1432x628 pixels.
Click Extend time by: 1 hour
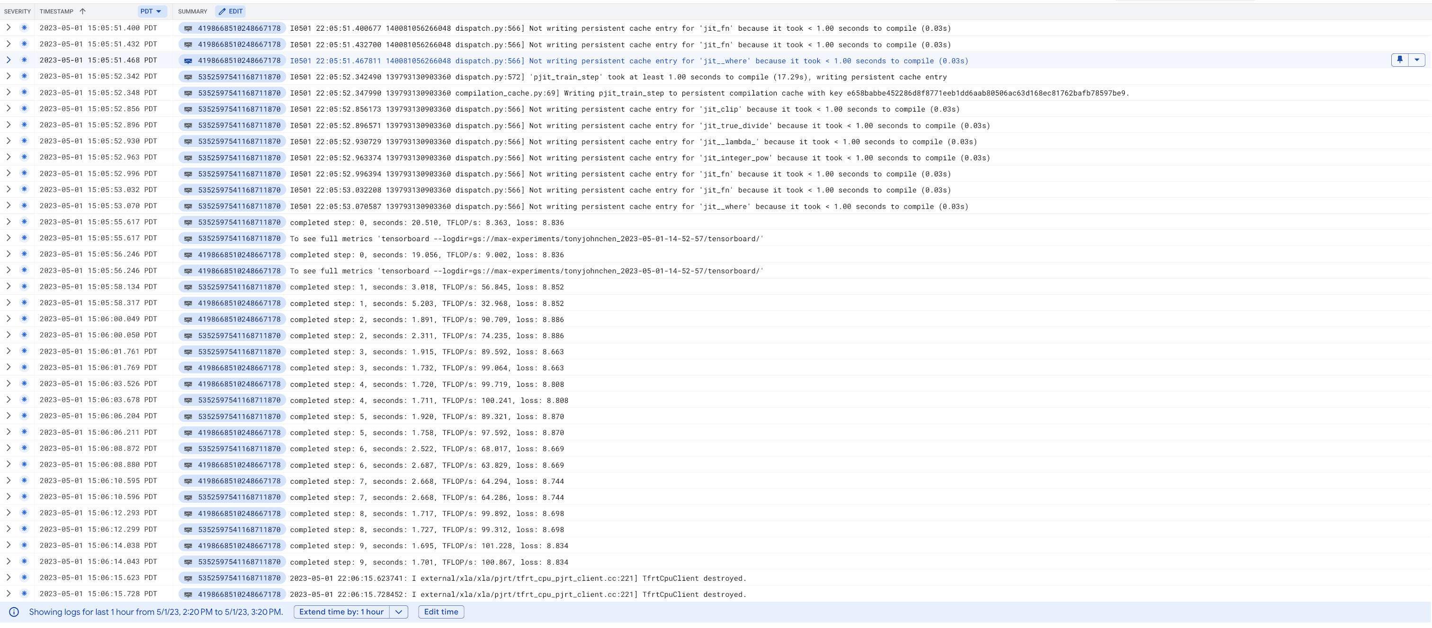pyautogui.click(x=341, y=612)
